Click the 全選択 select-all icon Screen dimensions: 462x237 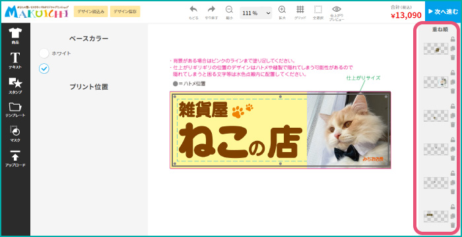click(318, 13)
